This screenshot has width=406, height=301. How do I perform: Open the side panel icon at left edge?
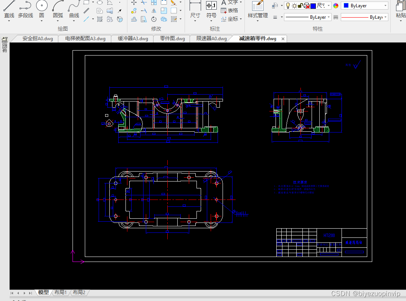tap(5, 44)
